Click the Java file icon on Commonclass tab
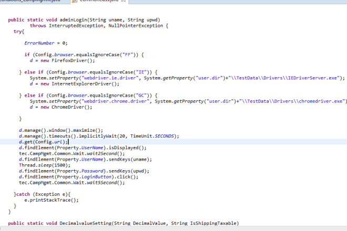 point(73,2)
